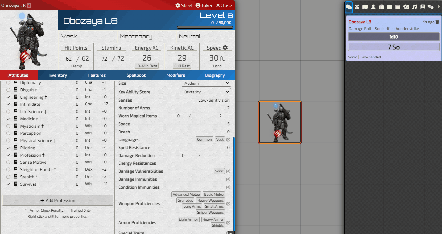Click the Full Rest button
Image resolution: width=442 pixels, height=234 pixels.
click(x=182, y=66)
